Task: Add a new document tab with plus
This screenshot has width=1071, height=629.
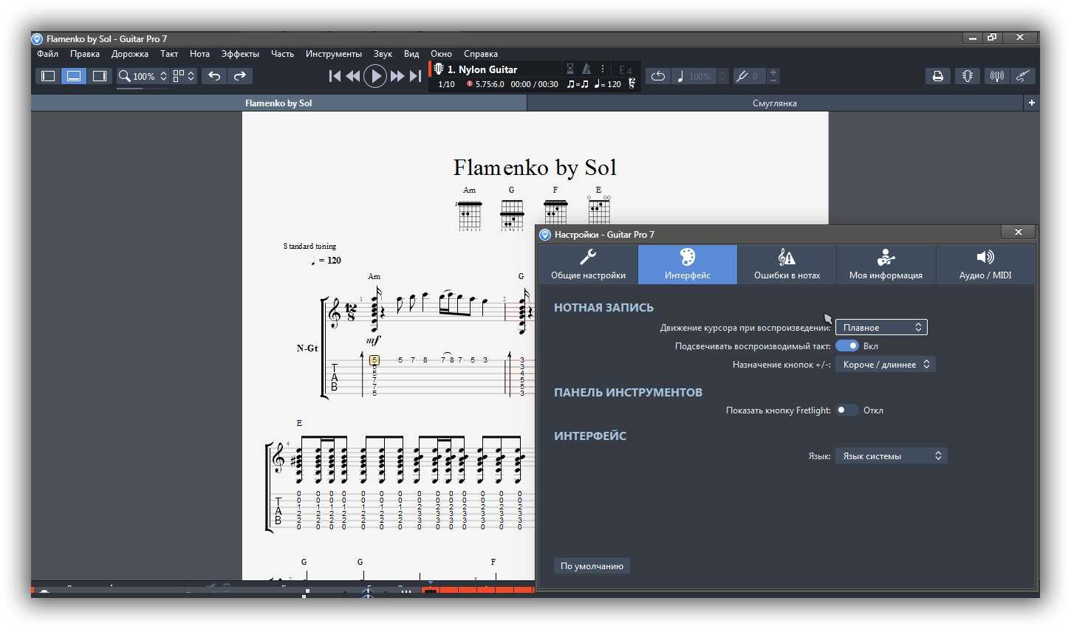Action: click(x=1032, y=103)
